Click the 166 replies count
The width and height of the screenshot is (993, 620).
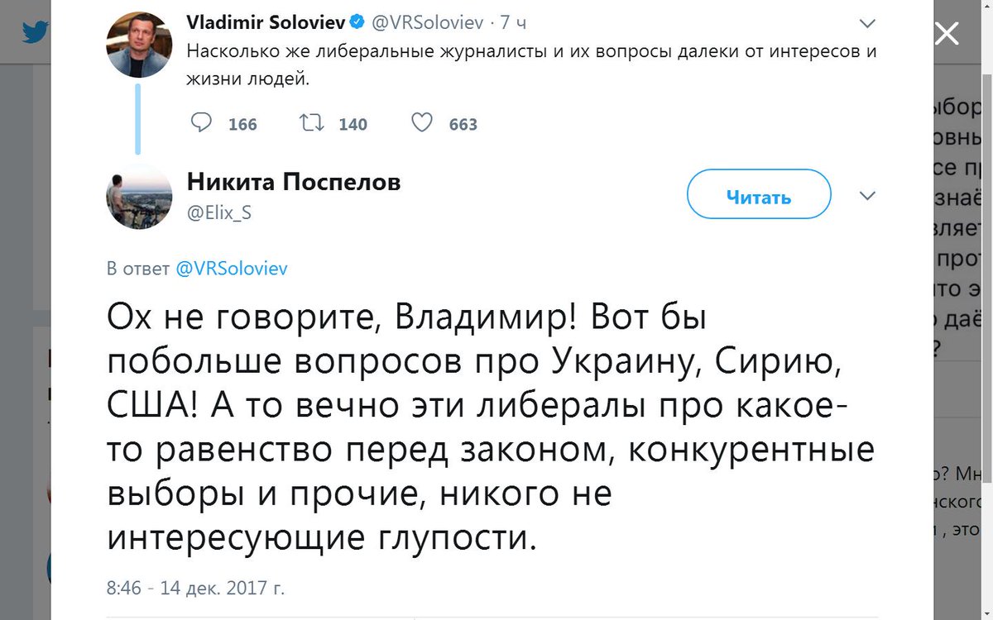tap(242, 124)
